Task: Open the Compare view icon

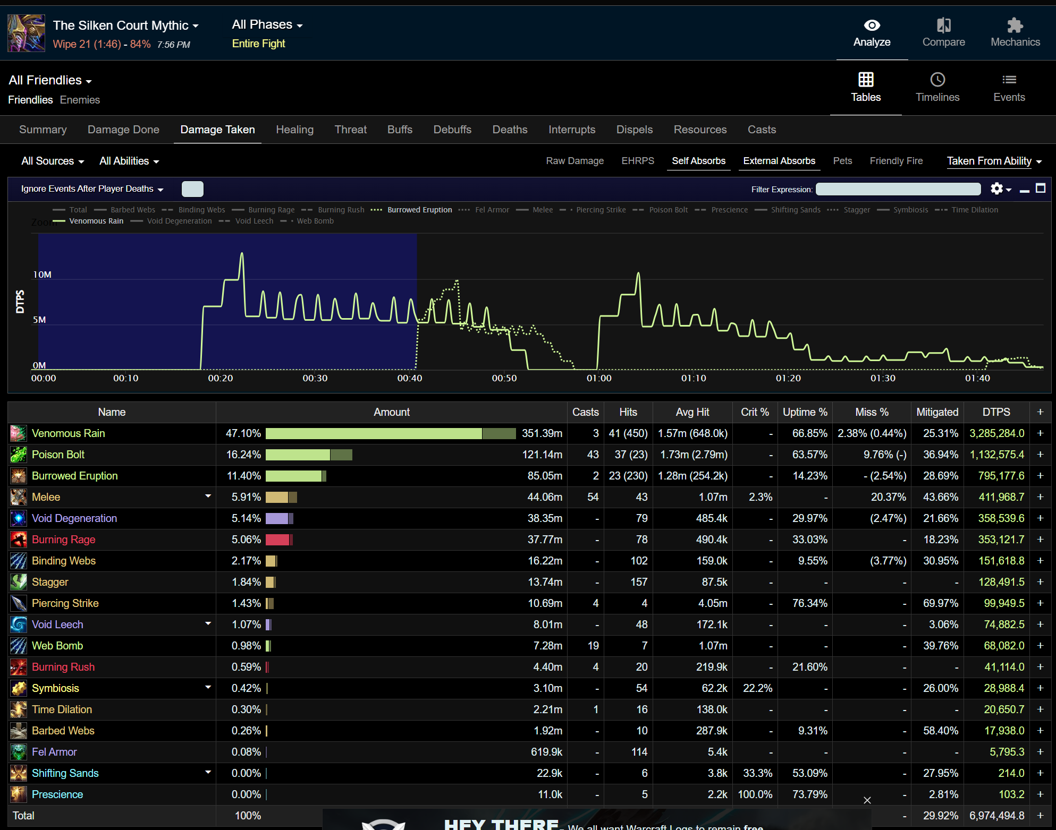Action: click(943, 25)
